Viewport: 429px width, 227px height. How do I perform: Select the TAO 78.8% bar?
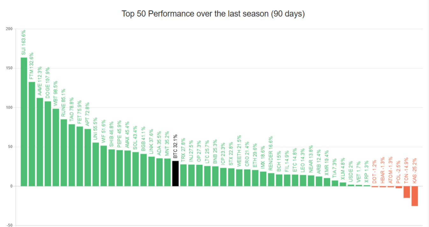(72, 155)
